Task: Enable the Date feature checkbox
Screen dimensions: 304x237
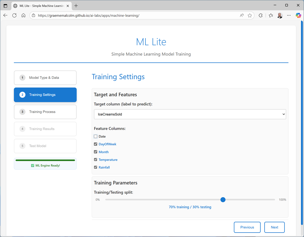Action: (96, 136)
